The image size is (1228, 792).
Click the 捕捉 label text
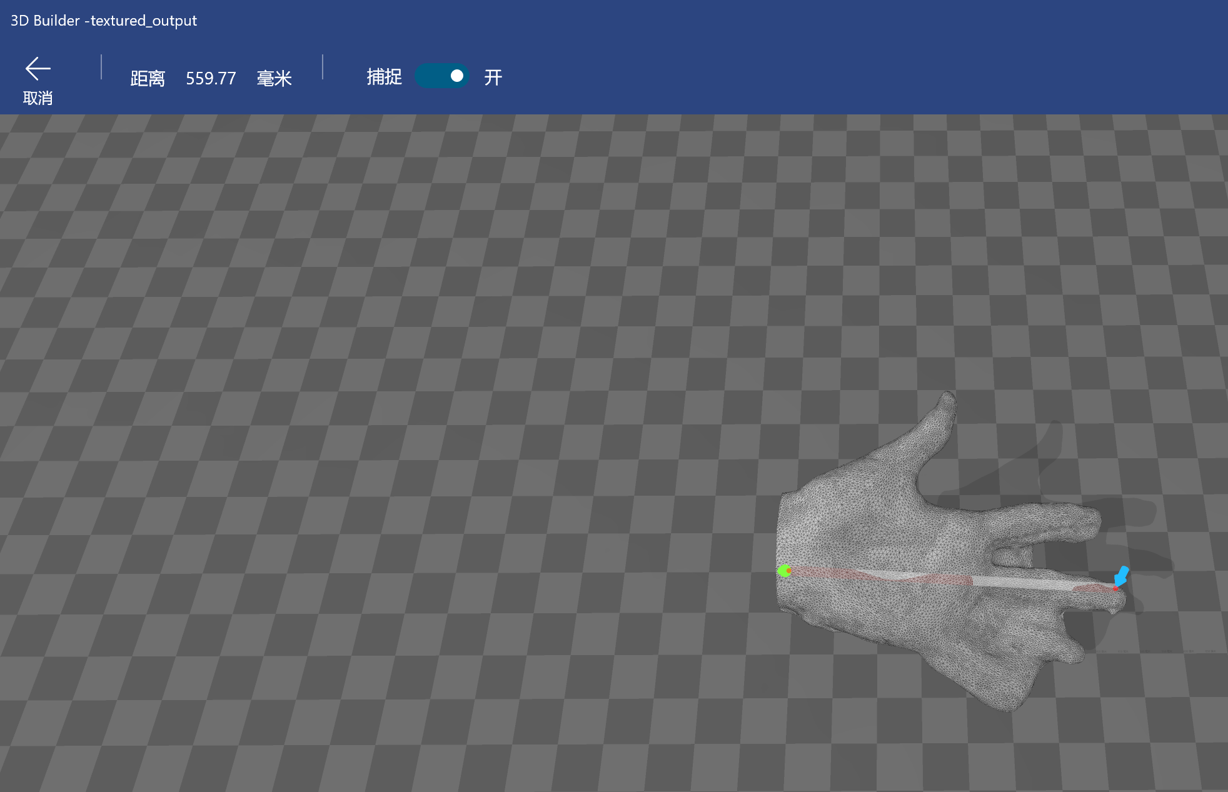pyautogui.click(x=384, y=77)
